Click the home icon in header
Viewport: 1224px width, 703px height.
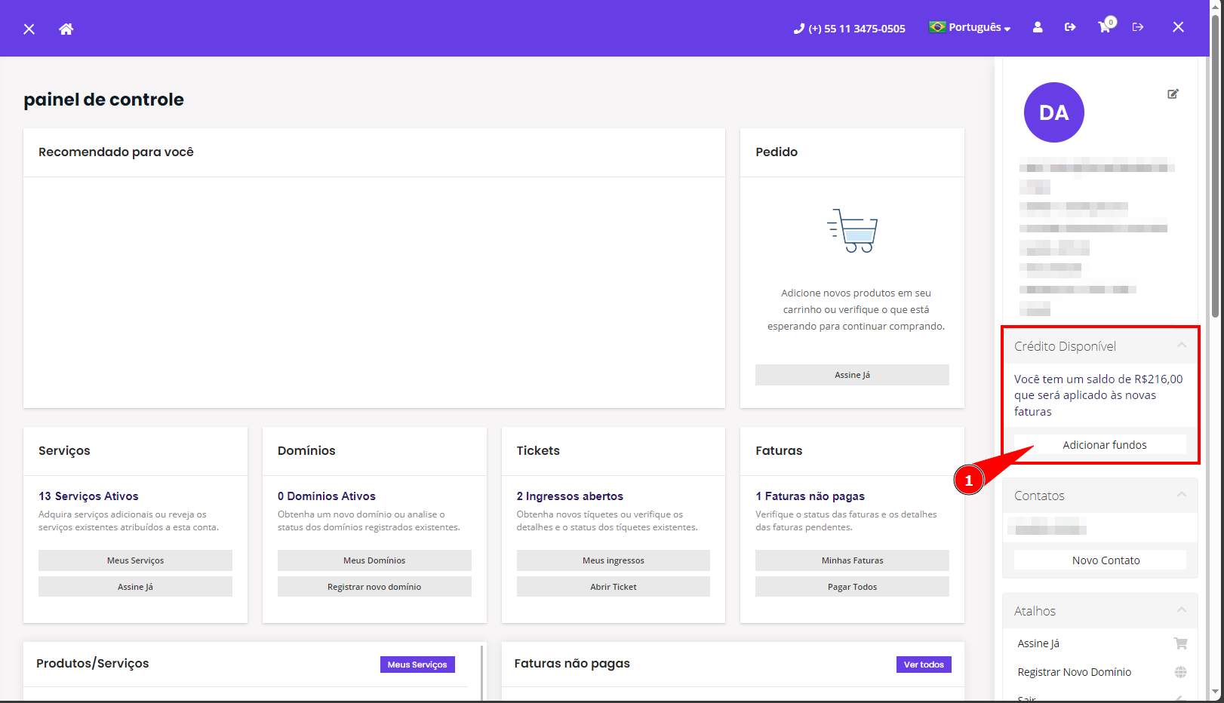(x=66, y=29)
